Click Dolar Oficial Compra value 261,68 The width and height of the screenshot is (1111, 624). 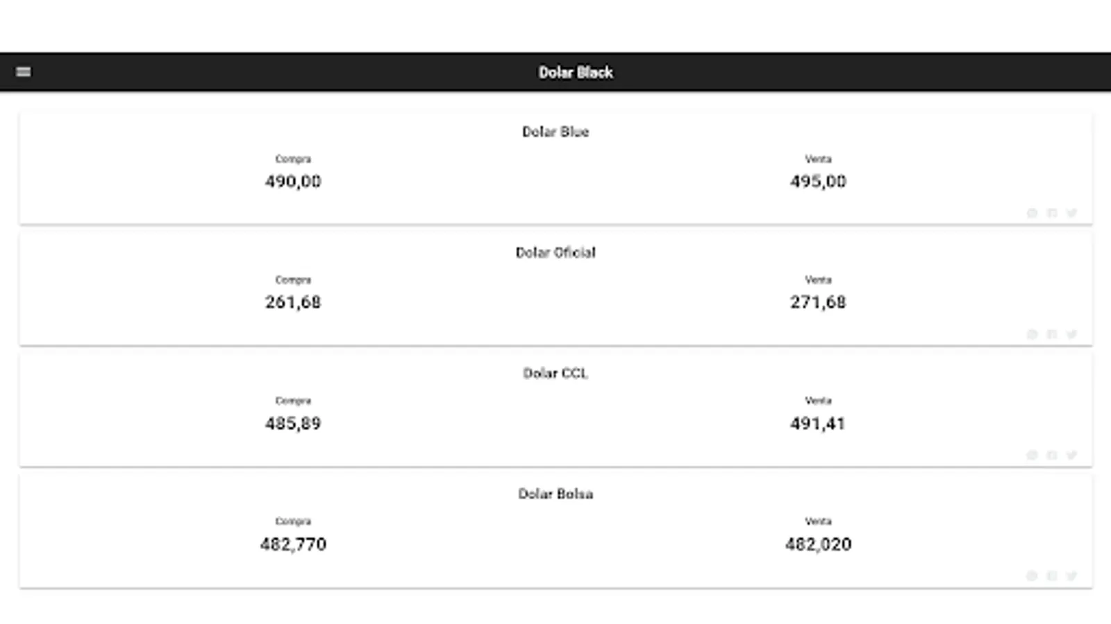293,302
